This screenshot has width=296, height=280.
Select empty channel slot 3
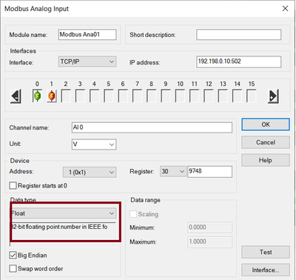coord(80,96)
